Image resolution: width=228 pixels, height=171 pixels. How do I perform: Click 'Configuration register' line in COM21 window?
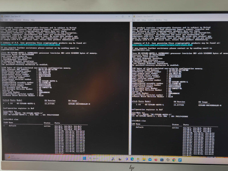tap(147, 109)
